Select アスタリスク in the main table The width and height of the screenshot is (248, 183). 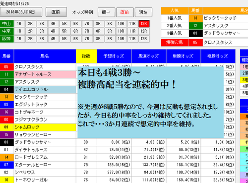(x=45, y=82)
